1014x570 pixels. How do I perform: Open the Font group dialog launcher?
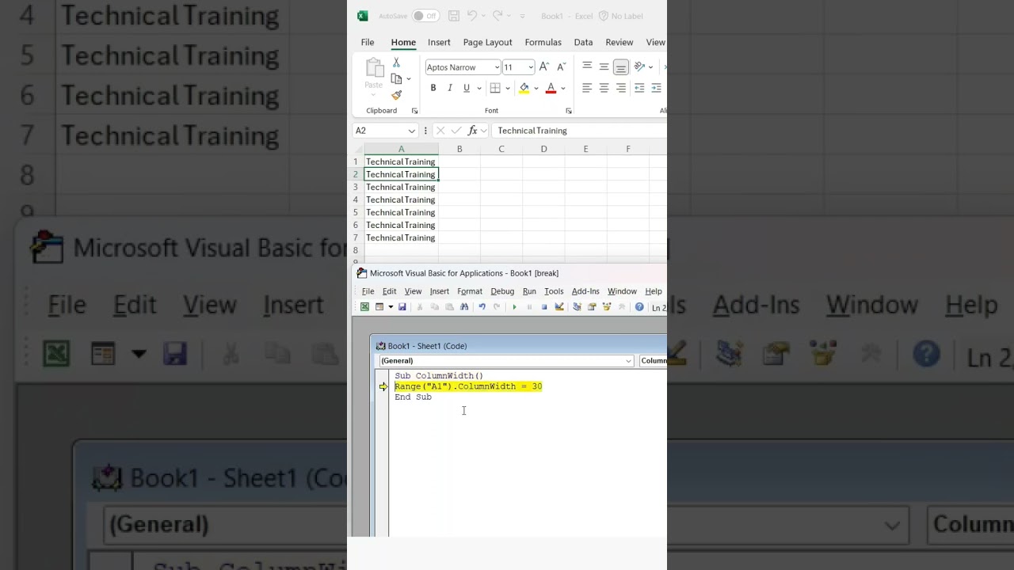[568, 111]
